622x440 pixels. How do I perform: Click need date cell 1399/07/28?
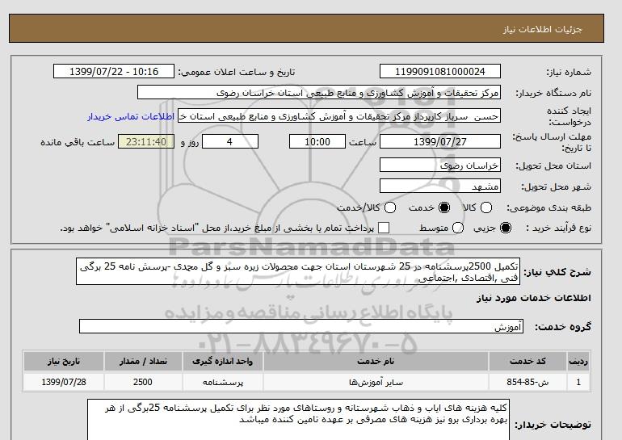tap(64, 382)
